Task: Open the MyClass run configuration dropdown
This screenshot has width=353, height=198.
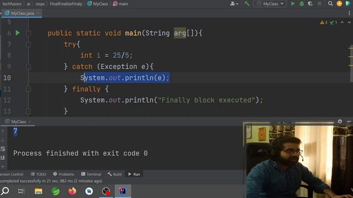Action: pos(270,4)
